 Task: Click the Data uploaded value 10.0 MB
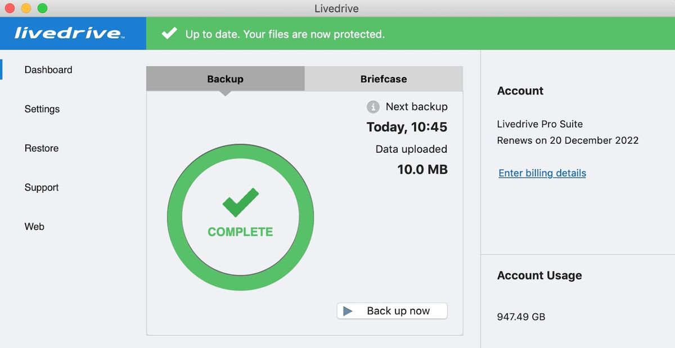422,170
